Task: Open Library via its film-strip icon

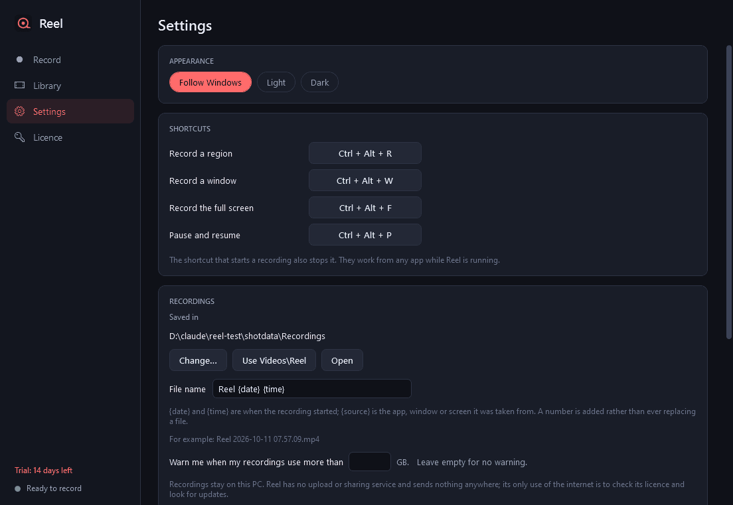Action: [20, 86]
